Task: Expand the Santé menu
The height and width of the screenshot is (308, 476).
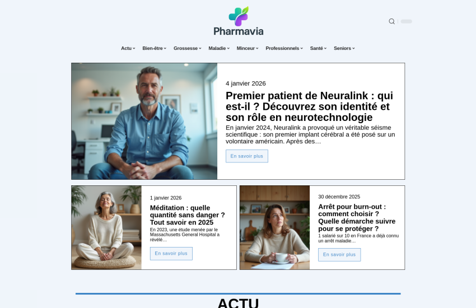Action: (318, 48)
